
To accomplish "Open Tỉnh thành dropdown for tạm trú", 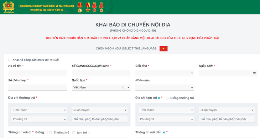I will pyautogui.click(x=166, y=110).
